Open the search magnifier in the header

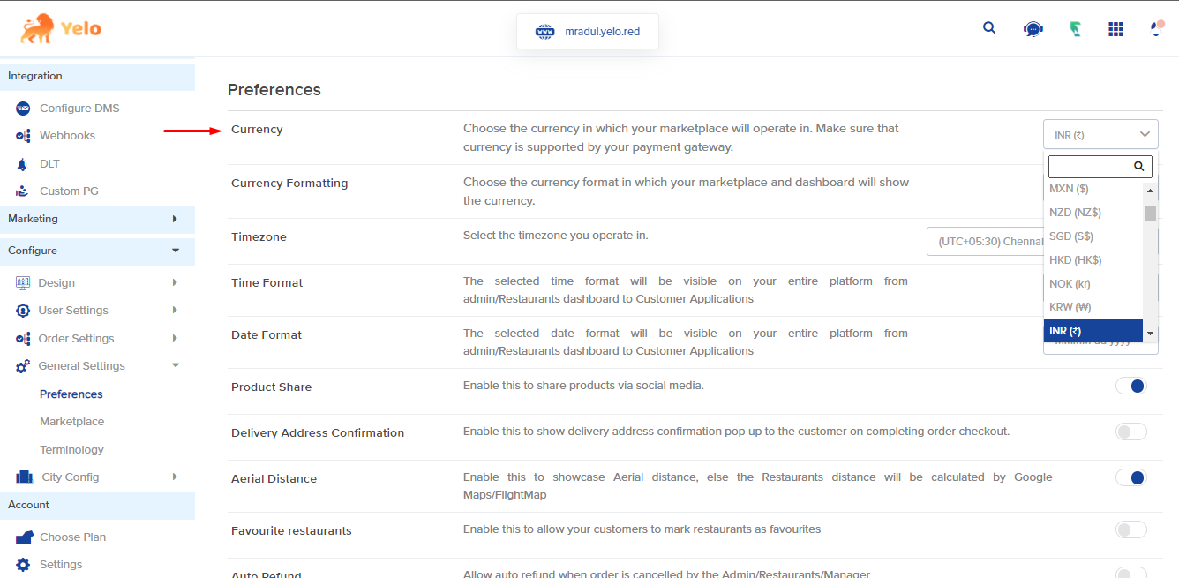coord(989,27)
